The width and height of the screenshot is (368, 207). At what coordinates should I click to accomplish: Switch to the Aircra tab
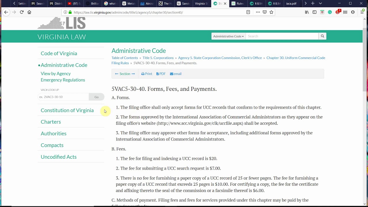[147, 3]
